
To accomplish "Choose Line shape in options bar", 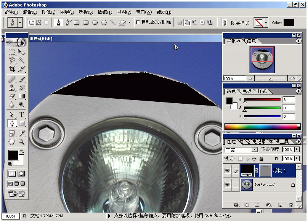I will [113, 22].
